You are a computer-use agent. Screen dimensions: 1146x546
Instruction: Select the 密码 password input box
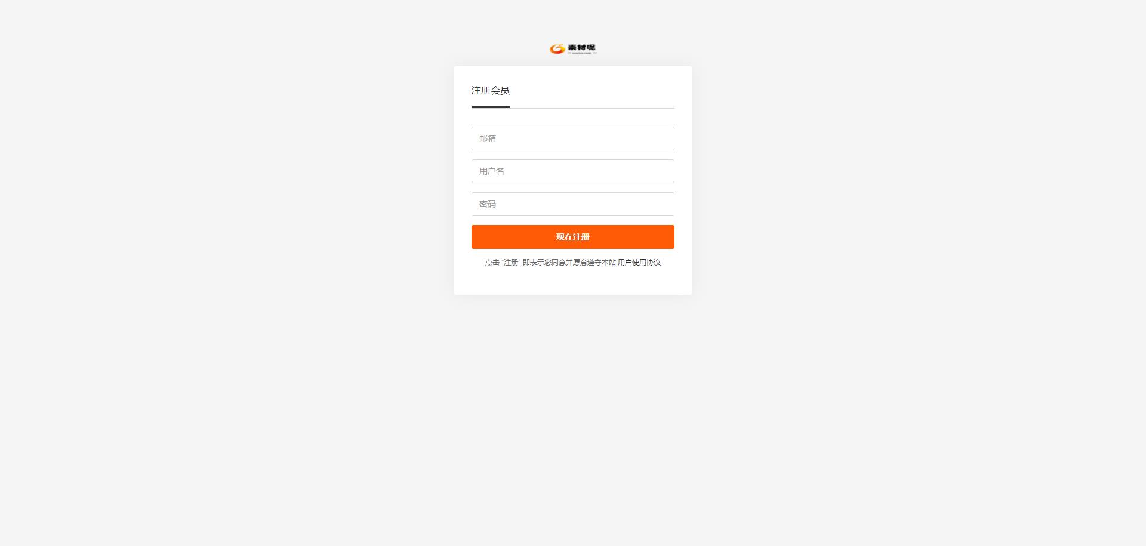pos(573,204)
